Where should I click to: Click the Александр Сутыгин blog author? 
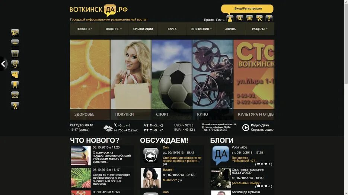click(x=246, y=192)
